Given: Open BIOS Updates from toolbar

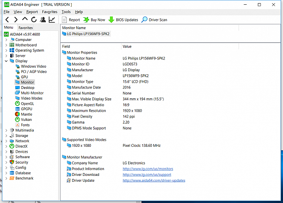Looking at the screenshot, I should click(x=123, y=20).
